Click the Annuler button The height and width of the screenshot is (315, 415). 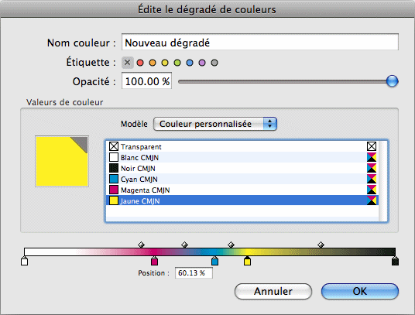click(273, 292)
